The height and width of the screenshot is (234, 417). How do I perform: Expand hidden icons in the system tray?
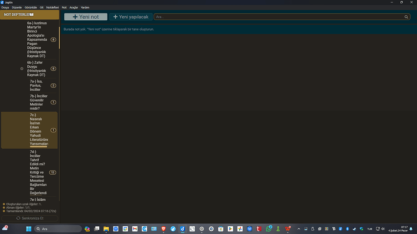tap(299, 229)
